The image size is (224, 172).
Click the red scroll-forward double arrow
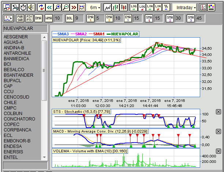(x=74, y=7)
